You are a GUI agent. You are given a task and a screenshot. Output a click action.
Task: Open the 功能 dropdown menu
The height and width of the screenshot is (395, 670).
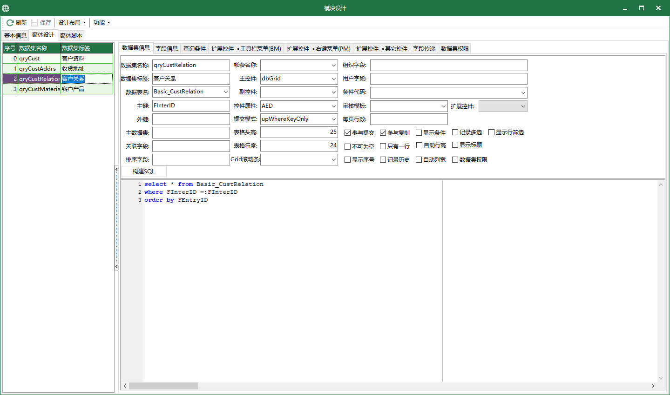[x=102, y=22]
